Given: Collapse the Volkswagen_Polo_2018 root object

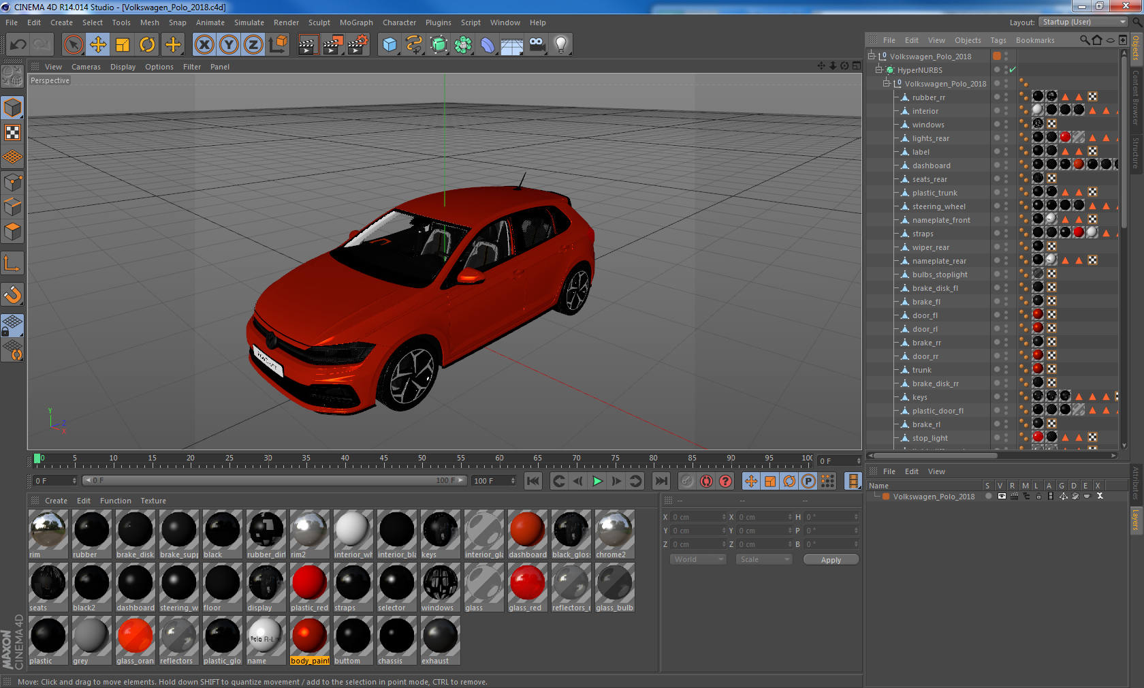Looking at the screenshot, I should 871,56.
